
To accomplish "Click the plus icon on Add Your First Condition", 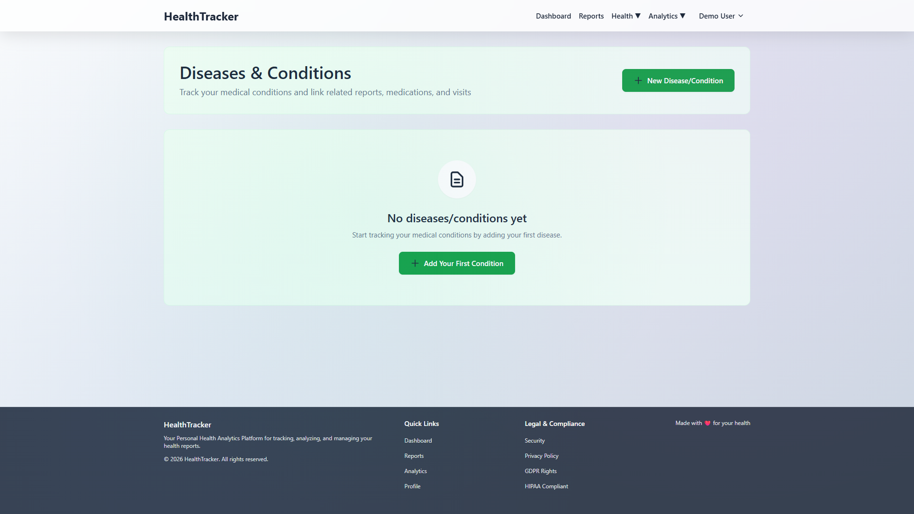I will pyautogui.click(x=415, y=263).
